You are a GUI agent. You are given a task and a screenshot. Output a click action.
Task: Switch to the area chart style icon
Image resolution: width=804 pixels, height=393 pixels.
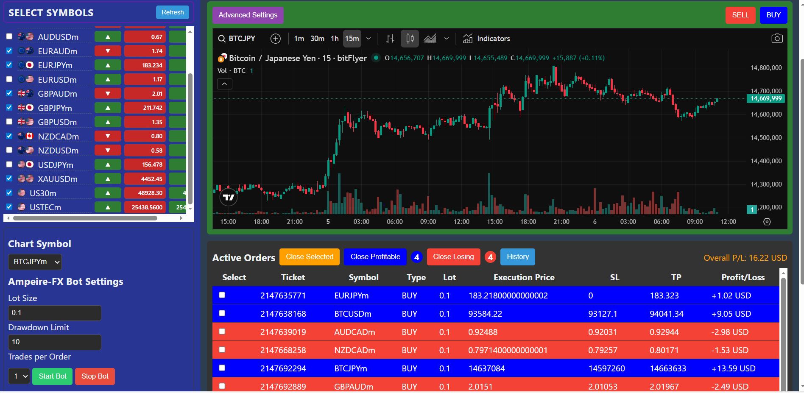[430, 38]
